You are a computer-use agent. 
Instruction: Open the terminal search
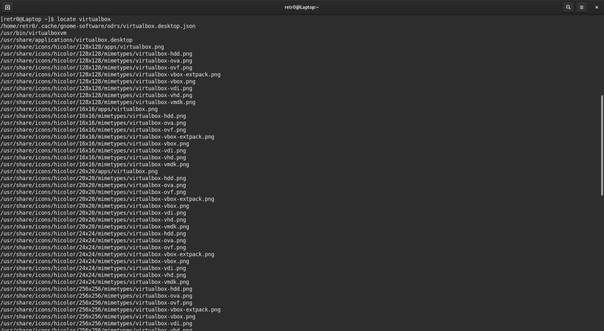[568, 7]
